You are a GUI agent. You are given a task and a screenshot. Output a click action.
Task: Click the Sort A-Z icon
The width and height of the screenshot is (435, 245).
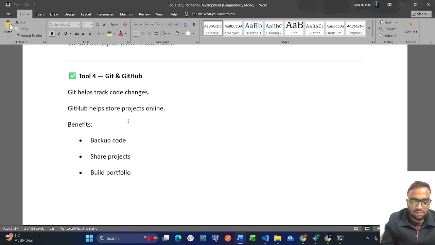(186, 24)
